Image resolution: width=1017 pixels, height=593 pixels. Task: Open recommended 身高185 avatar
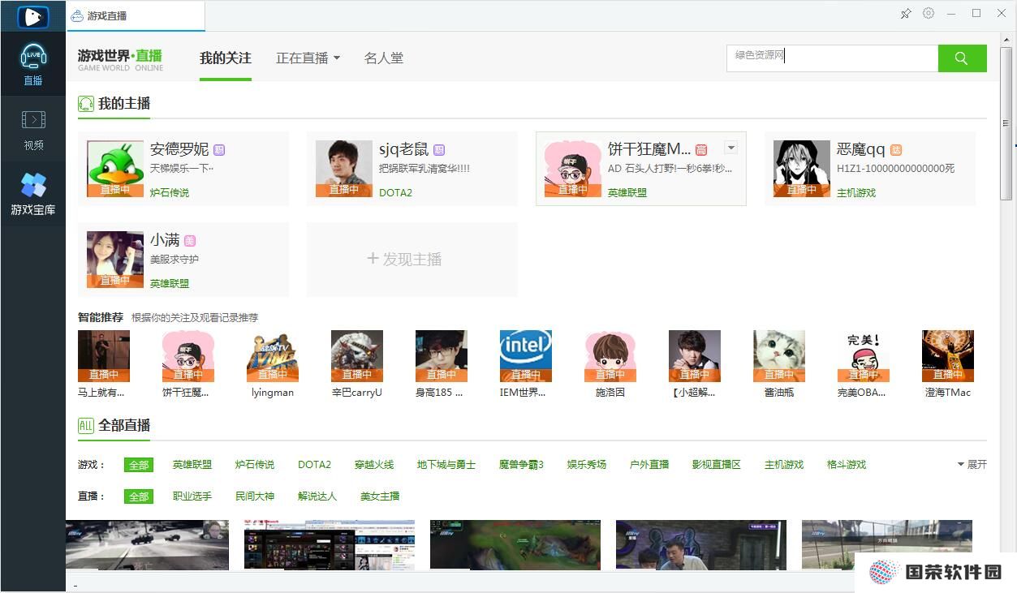pyautogui.click(x=442, y=356)
